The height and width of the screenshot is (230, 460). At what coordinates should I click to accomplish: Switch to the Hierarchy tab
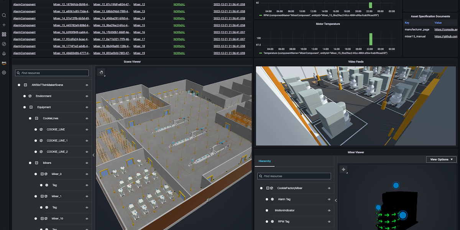point(264,161)
